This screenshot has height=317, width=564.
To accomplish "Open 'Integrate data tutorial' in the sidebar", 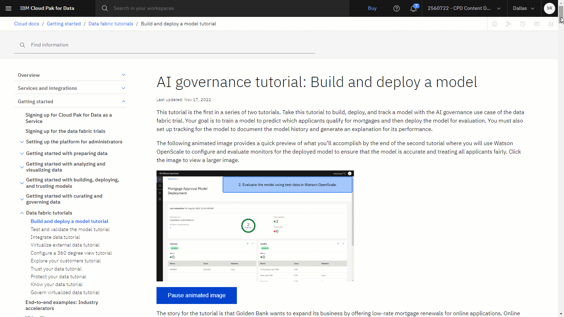I will (55, 237).
